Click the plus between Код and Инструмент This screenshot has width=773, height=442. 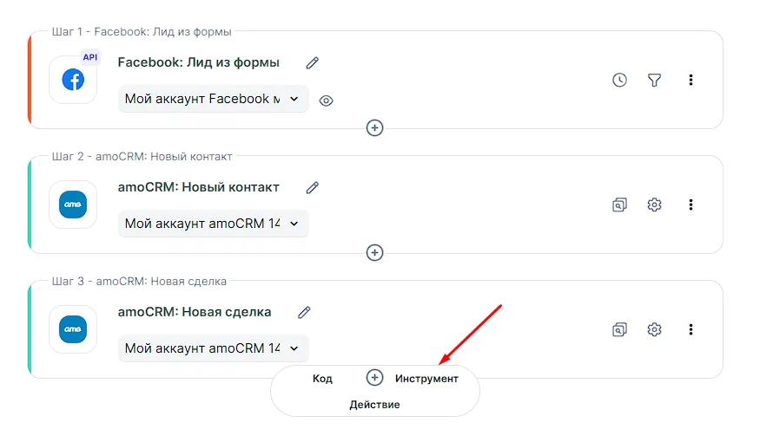(x=374, y=378)
